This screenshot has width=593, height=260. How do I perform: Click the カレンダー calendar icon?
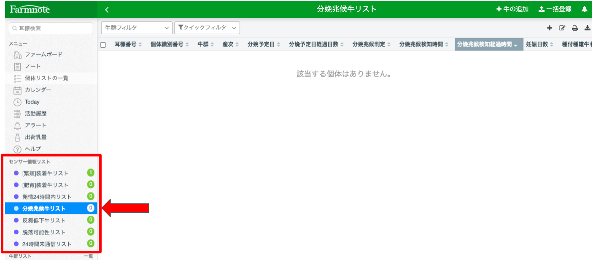click(x=17, y=90)
